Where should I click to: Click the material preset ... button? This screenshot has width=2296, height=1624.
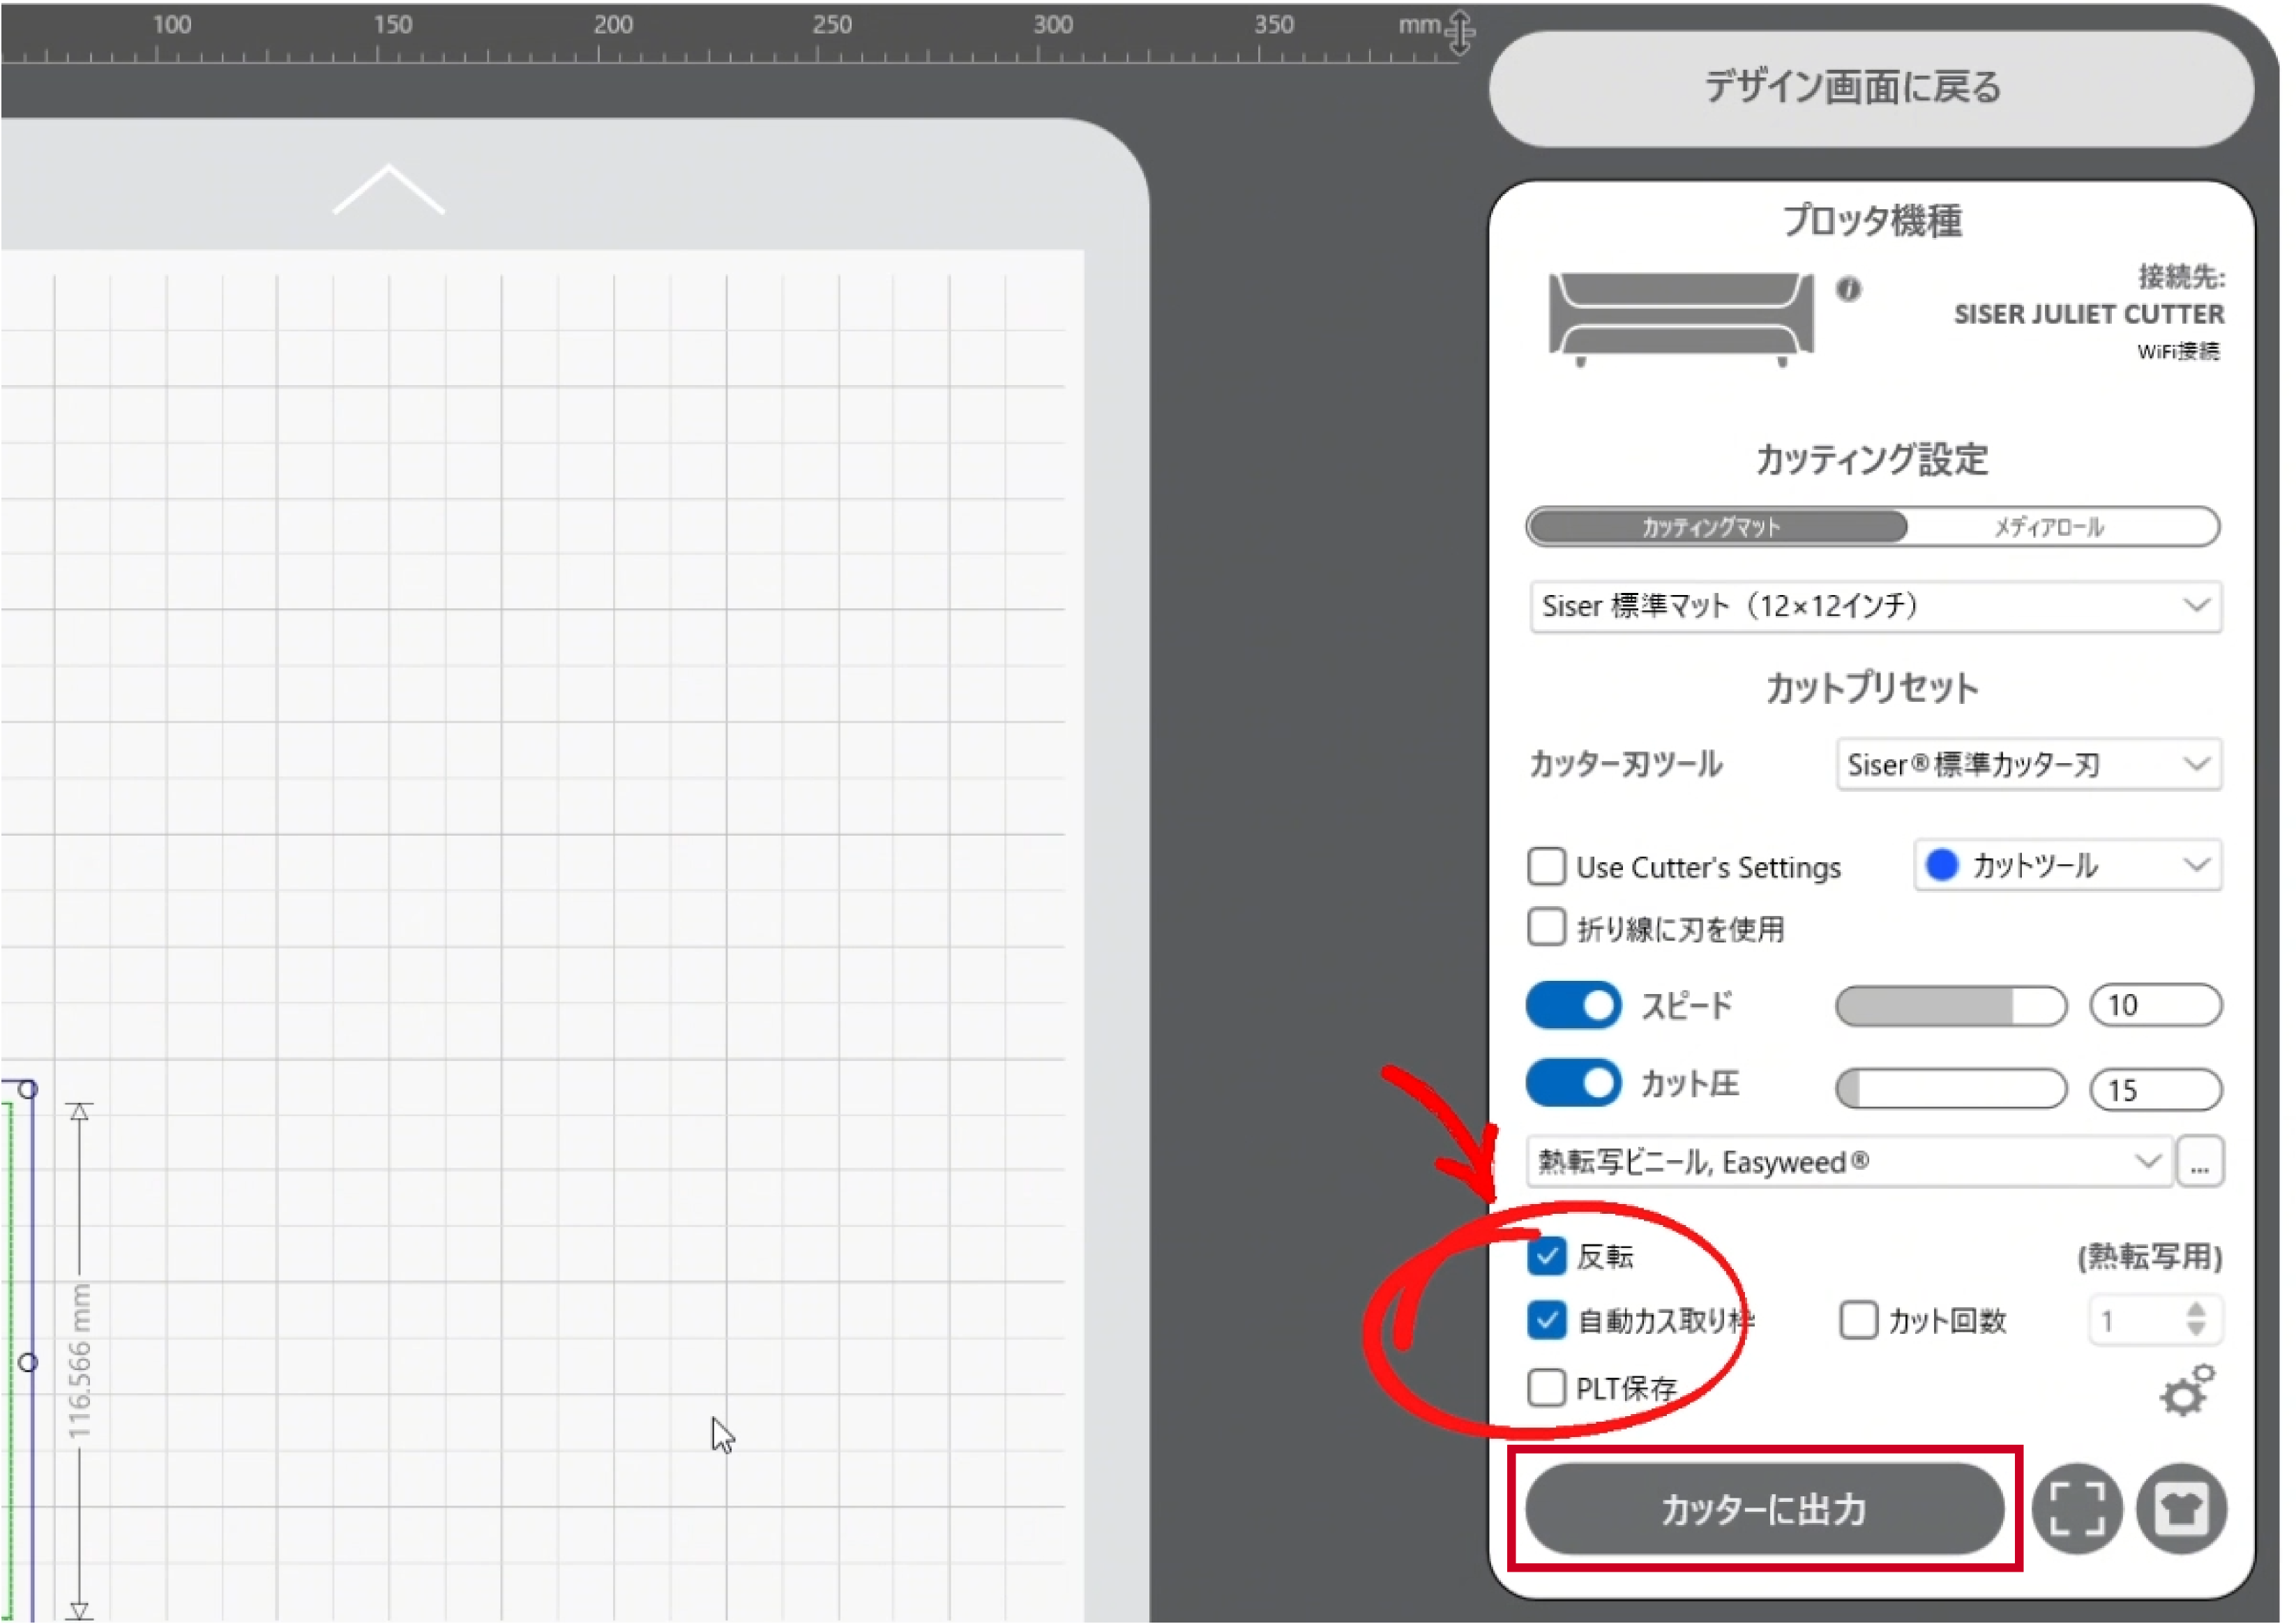[2199, 1162]
